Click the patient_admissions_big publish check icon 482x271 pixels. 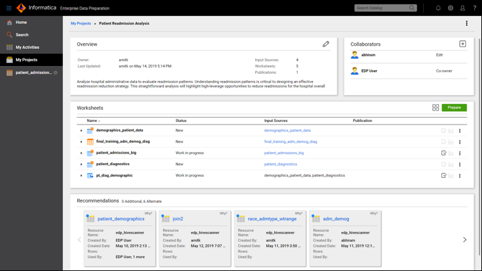(443, 153)
